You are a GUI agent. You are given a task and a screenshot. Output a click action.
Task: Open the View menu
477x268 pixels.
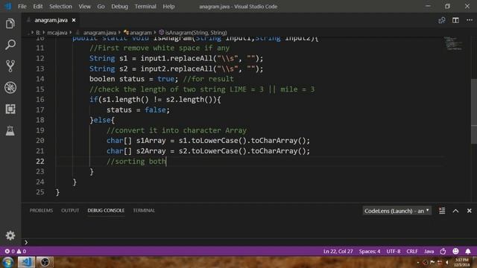84,7
